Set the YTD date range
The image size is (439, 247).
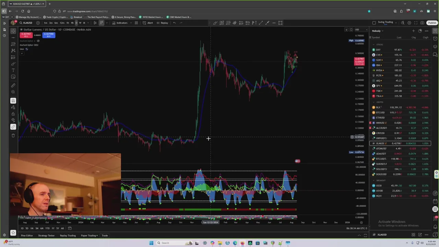47,228
